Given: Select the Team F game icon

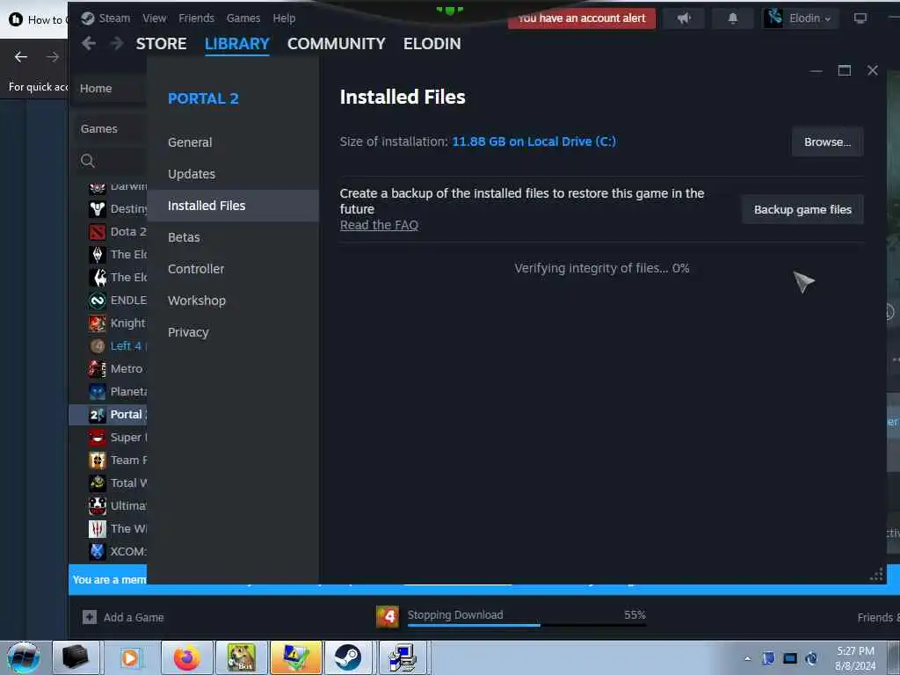Looking at the screenshot, I should pyautogui.click(x=97, y=461).
